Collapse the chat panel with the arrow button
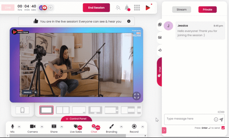 pos(164,131)
